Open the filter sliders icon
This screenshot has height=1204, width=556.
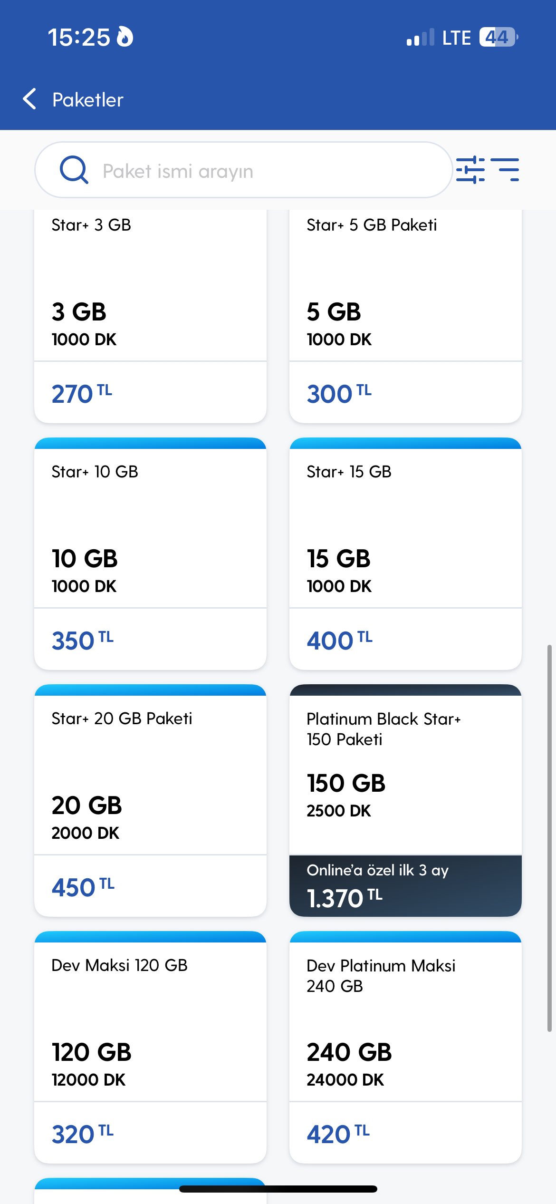(x=470, y=170)
